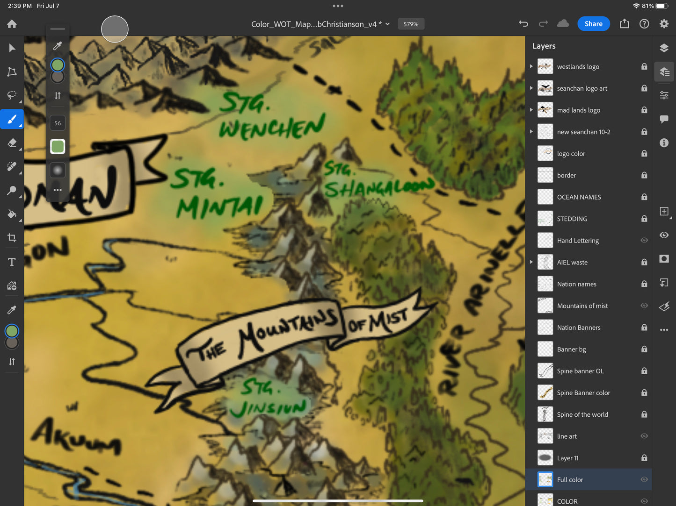Toggle visibility of Hand Lettering layer
676x506 pixels.
[x=644, y=240]
